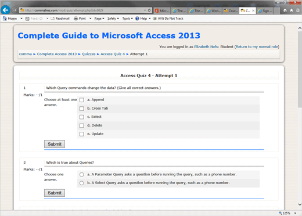Click the Print icon
Screen dimensions: 302x216
point(76,19)
